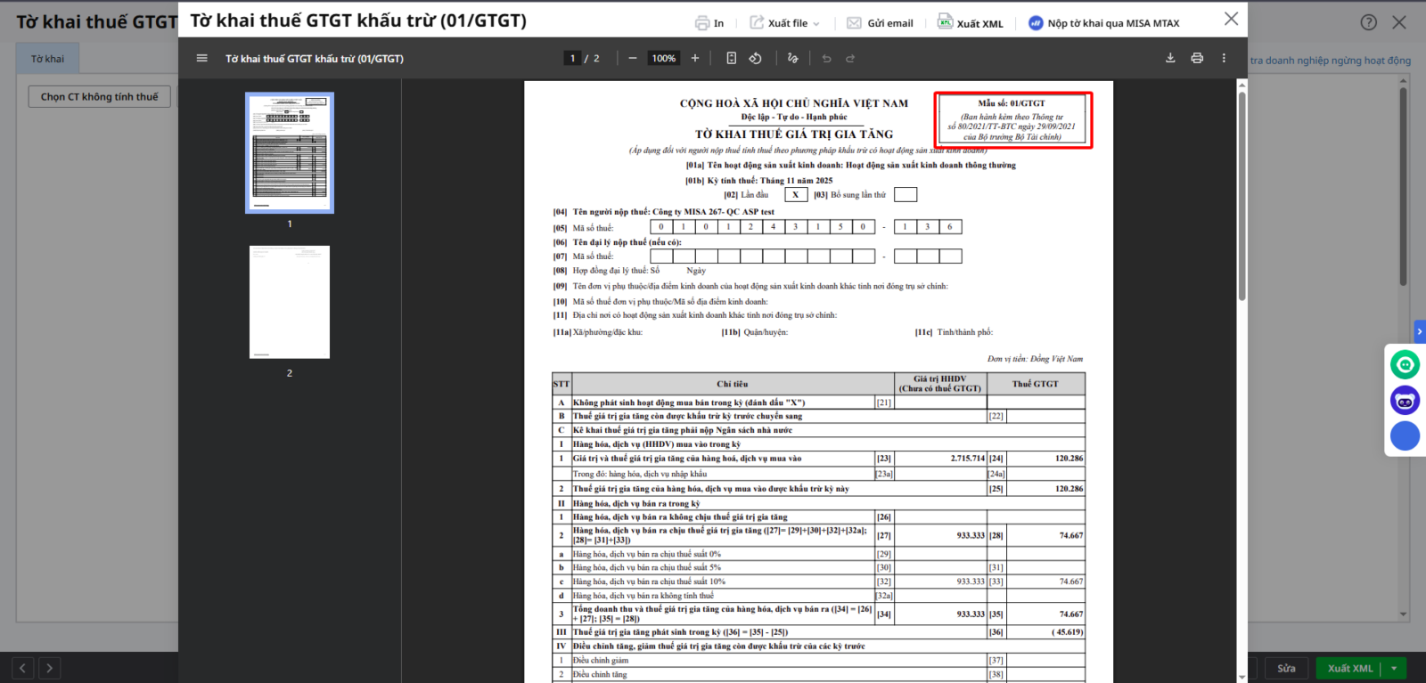Select page 1 thumbnail
This screenshot has height=683, width=1426.
click(x=290, y=153)
